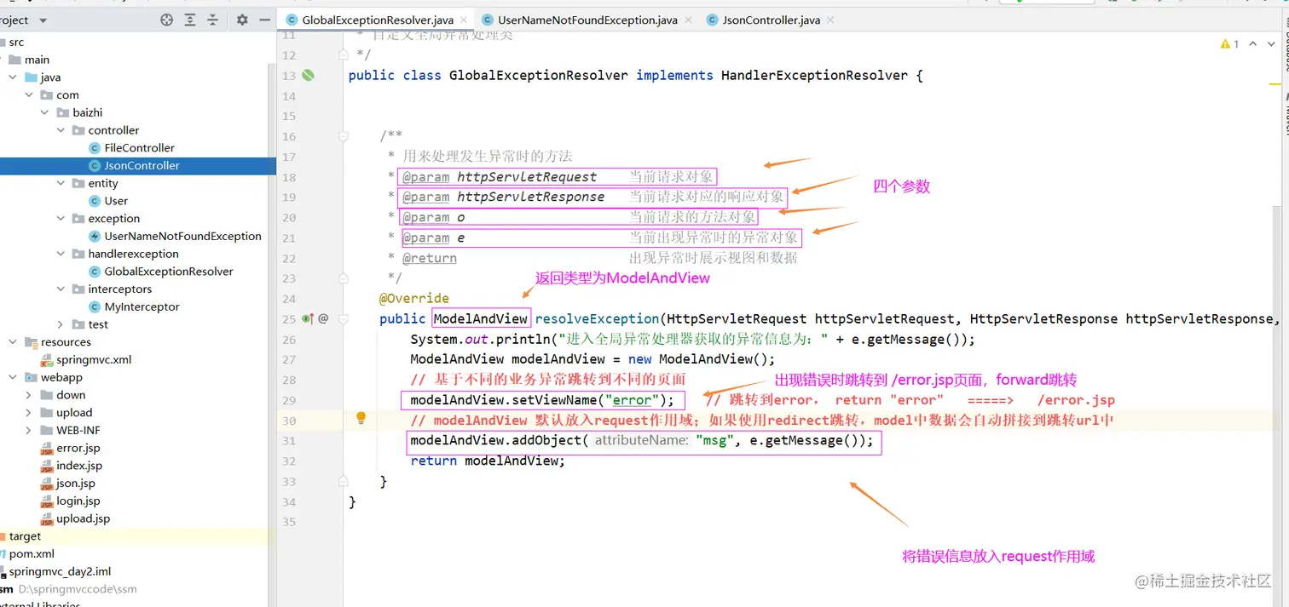Expand the WEB-INF folder

[x=29, y=430]
